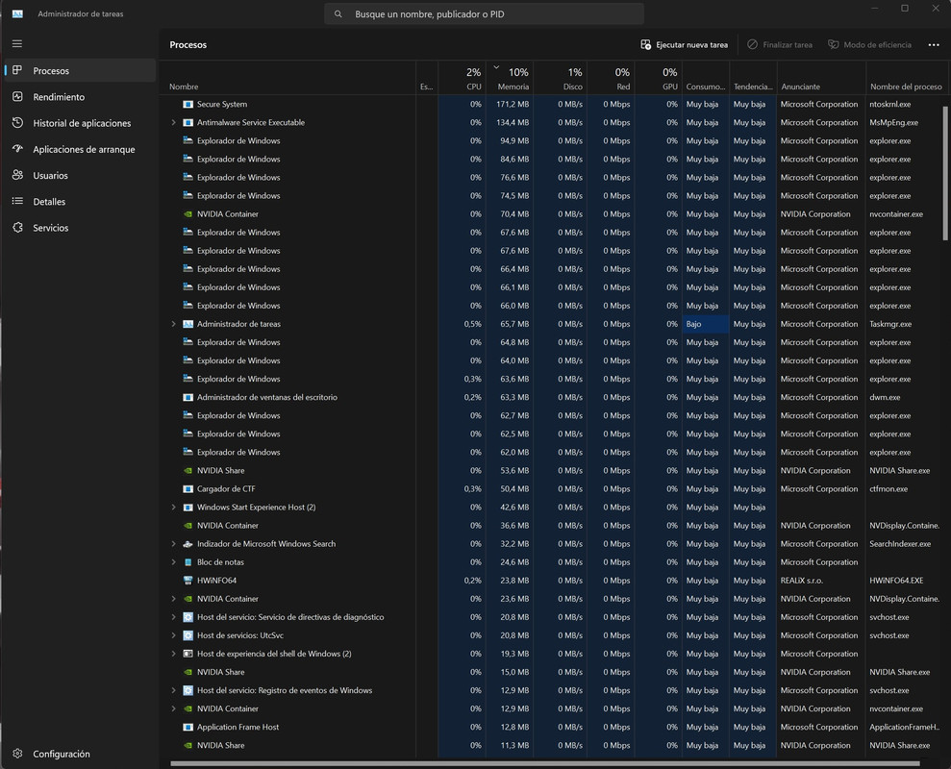Click the Ejecutar nueva tarea icon
Viewport: 951px width, 769px height.
646,45
